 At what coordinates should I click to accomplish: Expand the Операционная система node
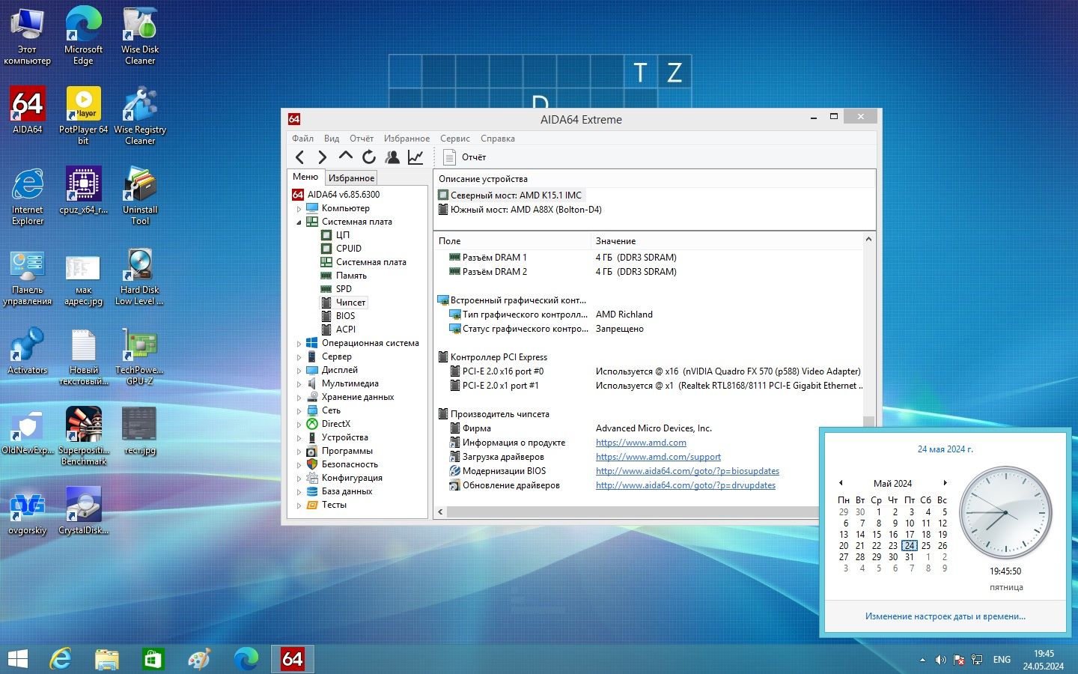coord(299,344)
